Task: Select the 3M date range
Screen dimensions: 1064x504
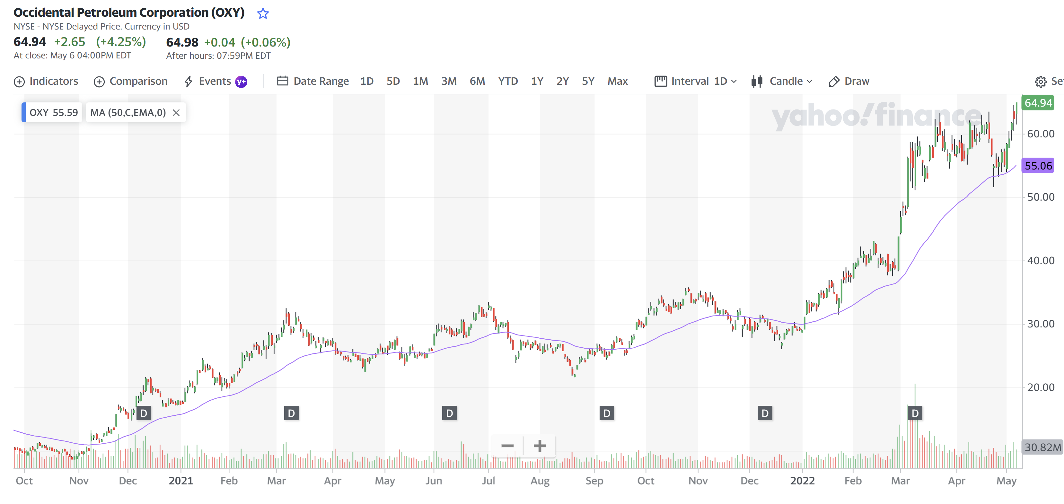Action: [x=449, y=81]
